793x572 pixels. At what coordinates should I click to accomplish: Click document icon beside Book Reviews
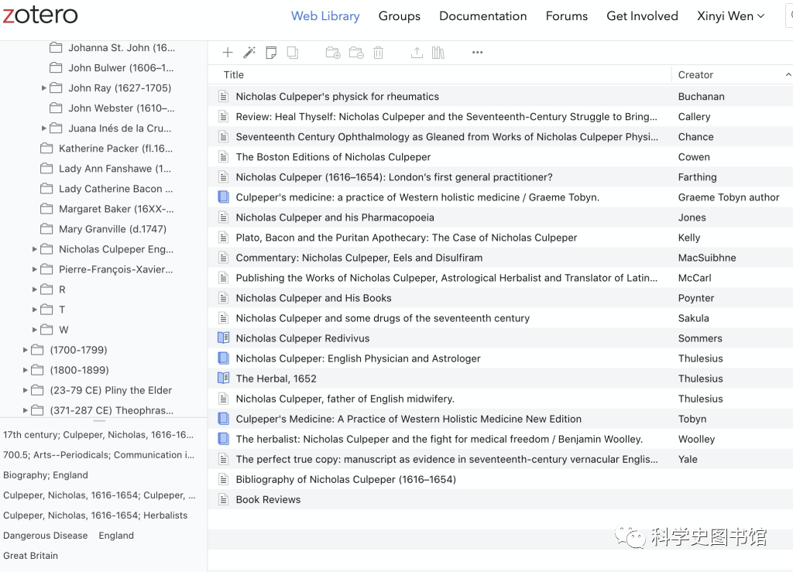pos(223,500)
